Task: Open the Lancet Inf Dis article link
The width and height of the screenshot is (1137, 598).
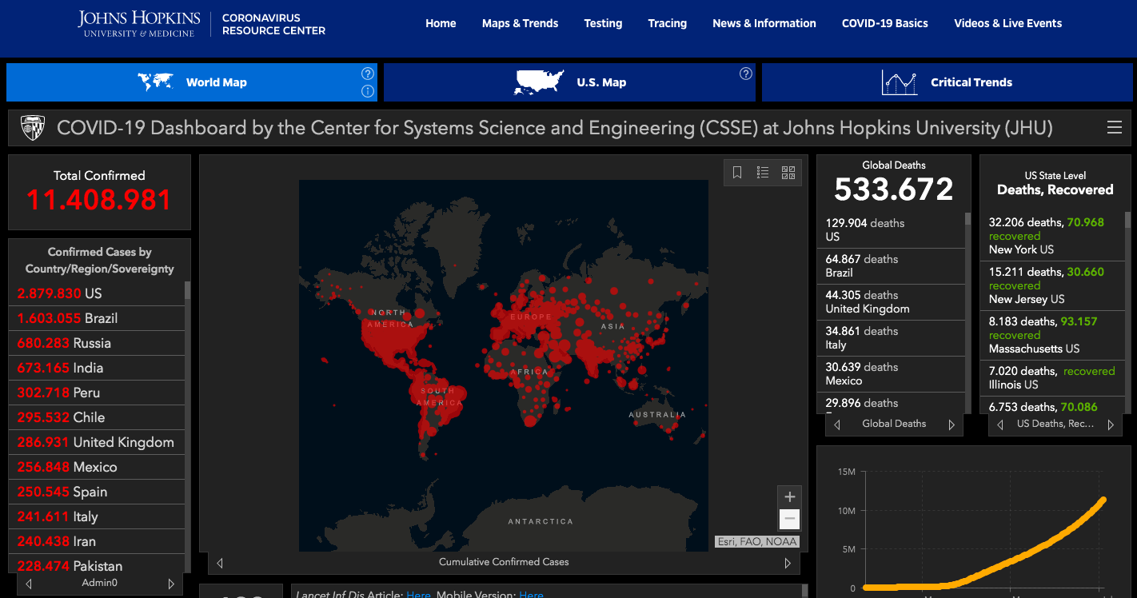Action: pos(418,594)
